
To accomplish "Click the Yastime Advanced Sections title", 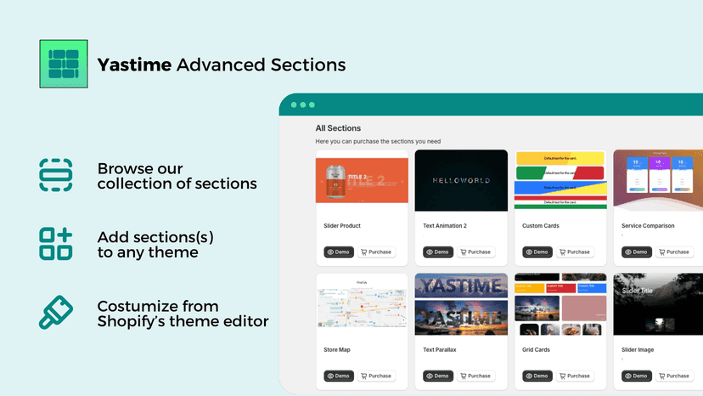I will tap(222, 65).
